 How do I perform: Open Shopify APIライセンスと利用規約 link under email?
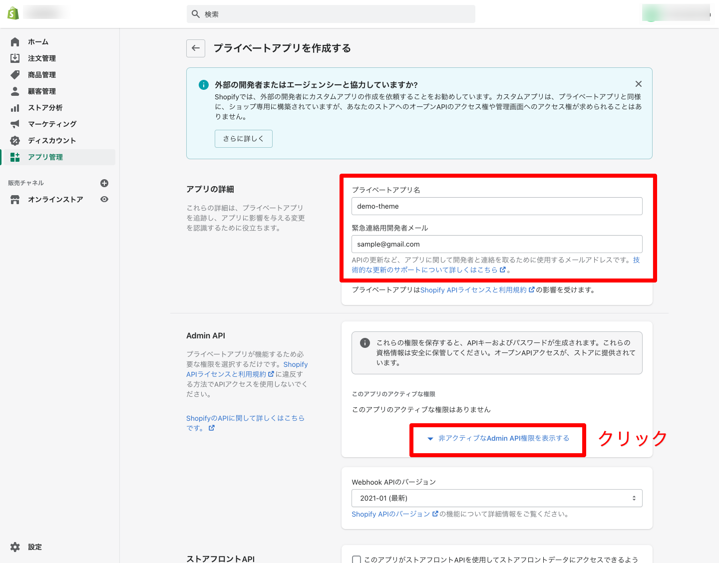(473, 290)
